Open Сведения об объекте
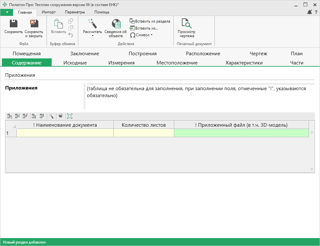 116,24
